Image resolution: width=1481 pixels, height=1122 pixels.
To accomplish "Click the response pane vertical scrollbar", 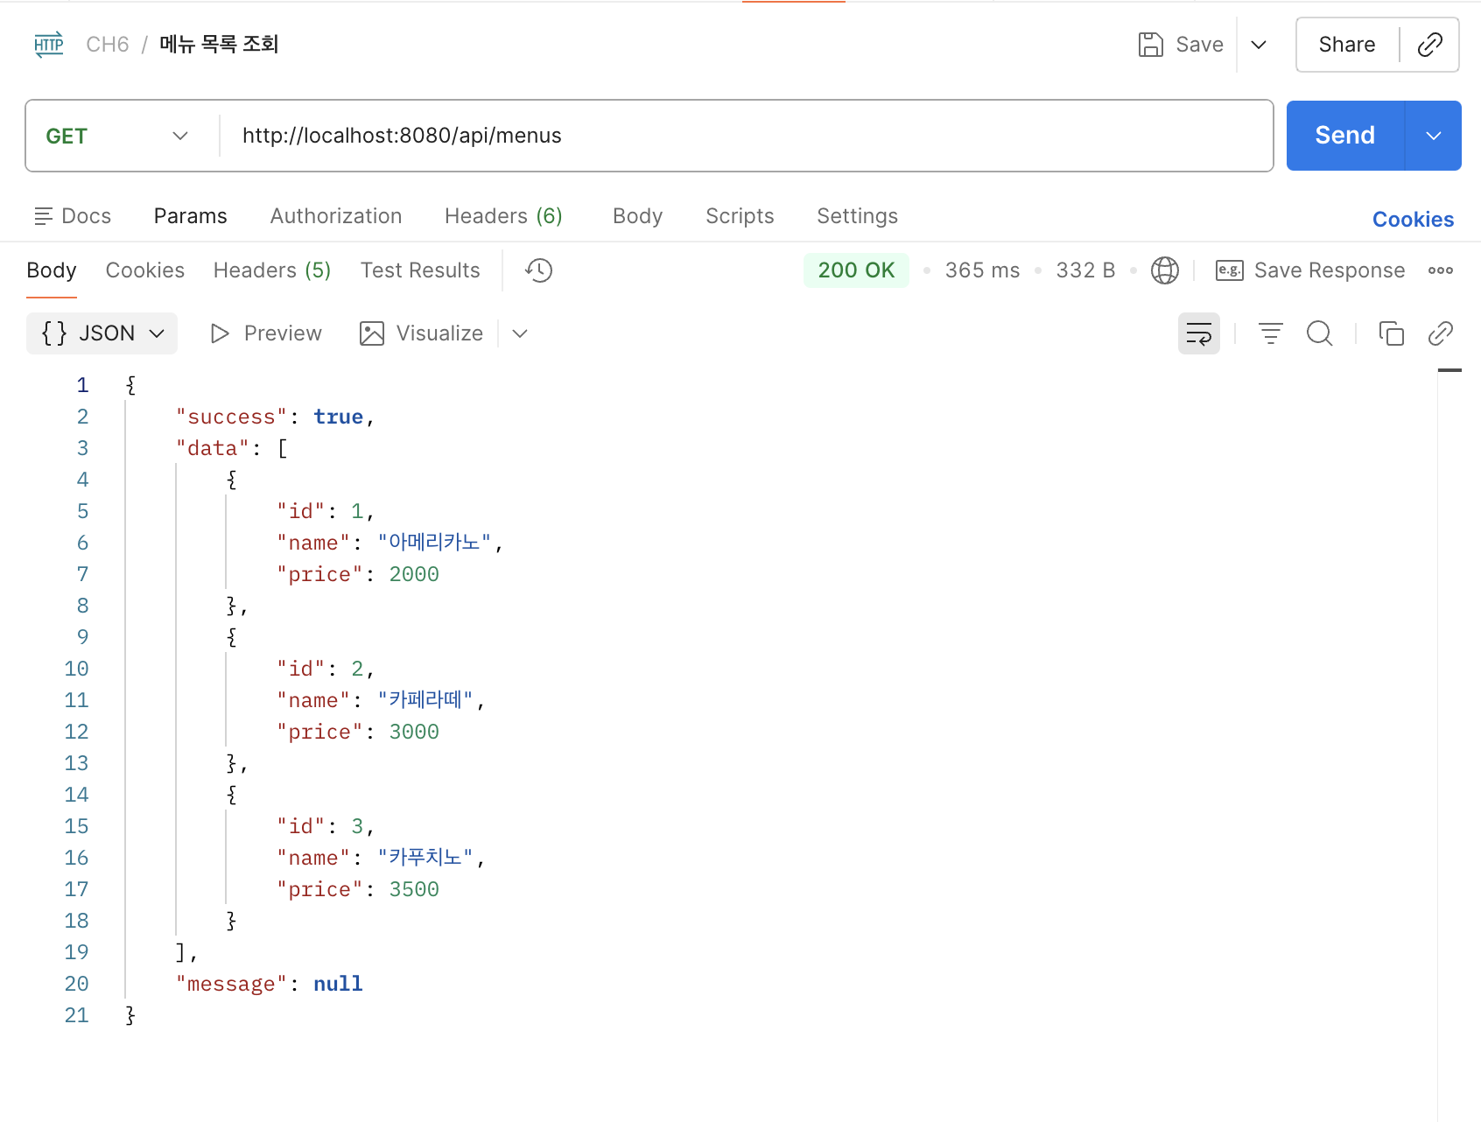I will [x=1449, y=744].
